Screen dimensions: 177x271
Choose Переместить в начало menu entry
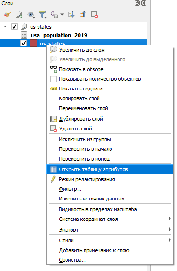110,149
